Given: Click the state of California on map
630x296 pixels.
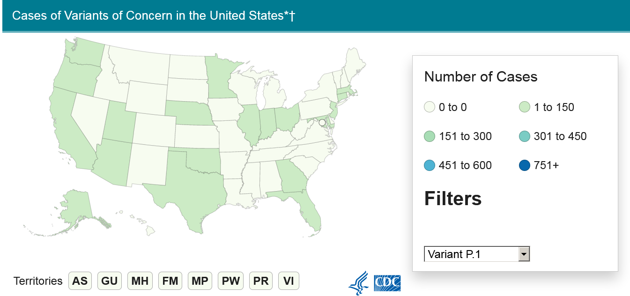Looking at the screenshot, I should 68,131.
